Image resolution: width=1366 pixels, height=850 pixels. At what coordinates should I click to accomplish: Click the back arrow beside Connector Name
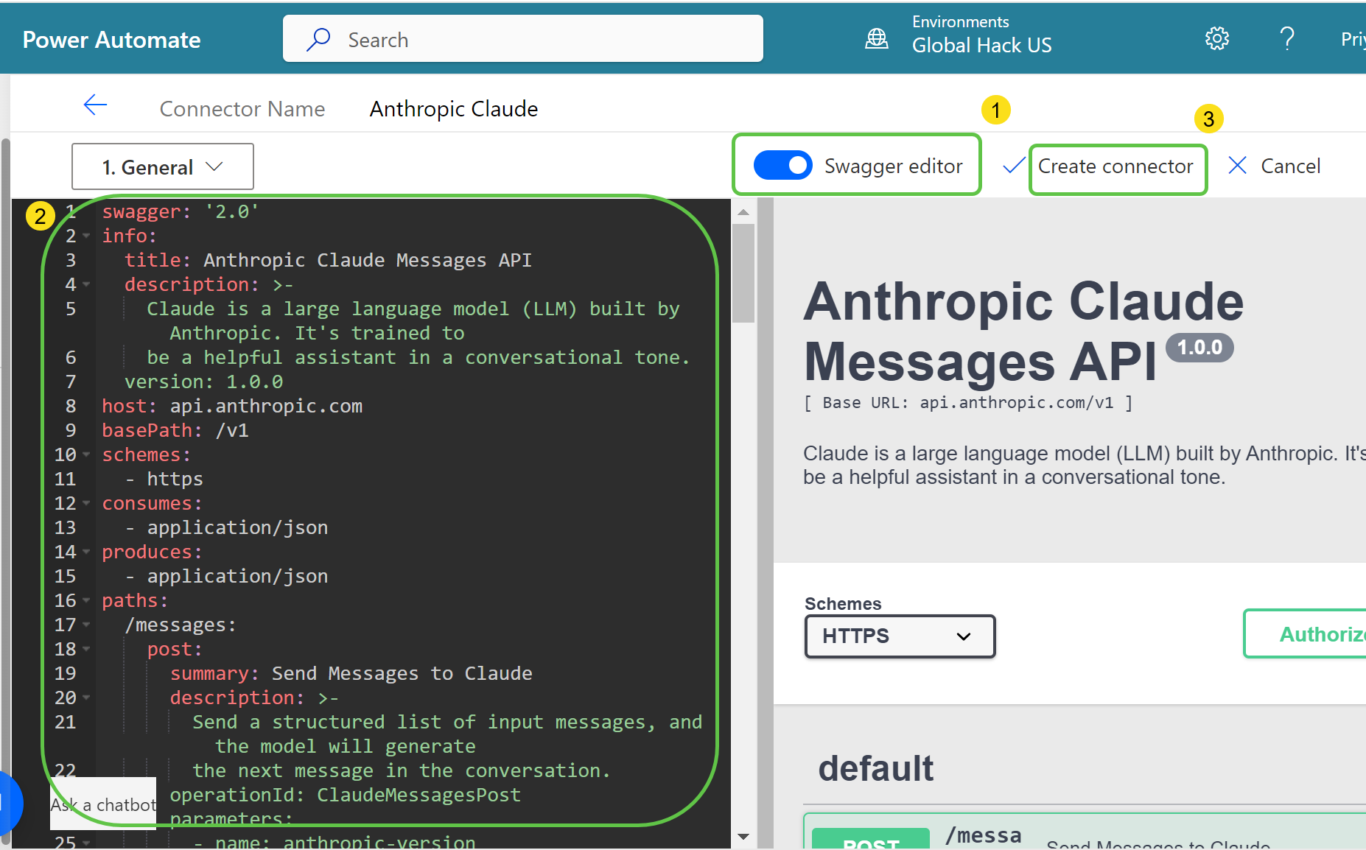pos(95,105)
